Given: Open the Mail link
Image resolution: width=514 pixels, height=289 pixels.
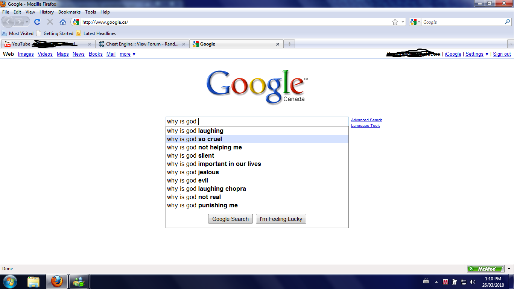Looking at the screenshot, I should (x=111, y=54).
